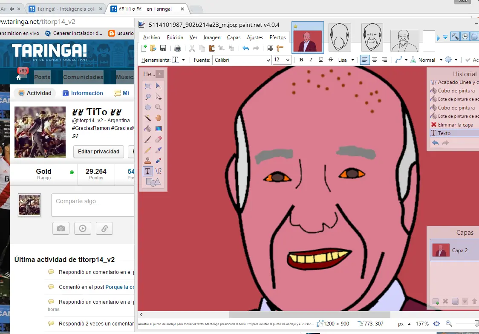Undo using the blue arrow in toolbar
479x334 pixels.
coord(245,48)
